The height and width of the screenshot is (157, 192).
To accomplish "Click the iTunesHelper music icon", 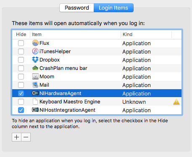I will click(35, 51).
